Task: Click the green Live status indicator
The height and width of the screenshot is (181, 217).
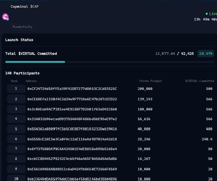Action: click(x=211, y=13)
